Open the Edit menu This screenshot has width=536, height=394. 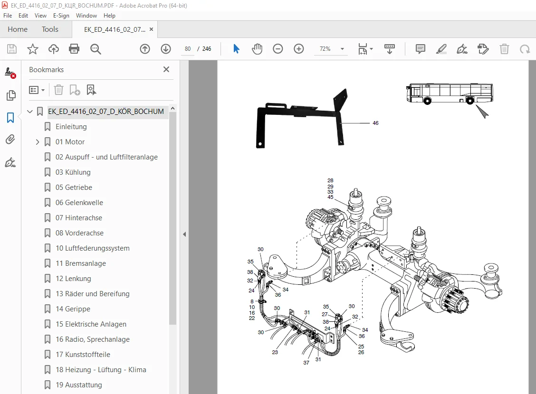(x=23, y=16)
